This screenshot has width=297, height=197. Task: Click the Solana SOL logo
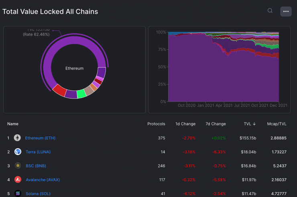coord(18,193)
